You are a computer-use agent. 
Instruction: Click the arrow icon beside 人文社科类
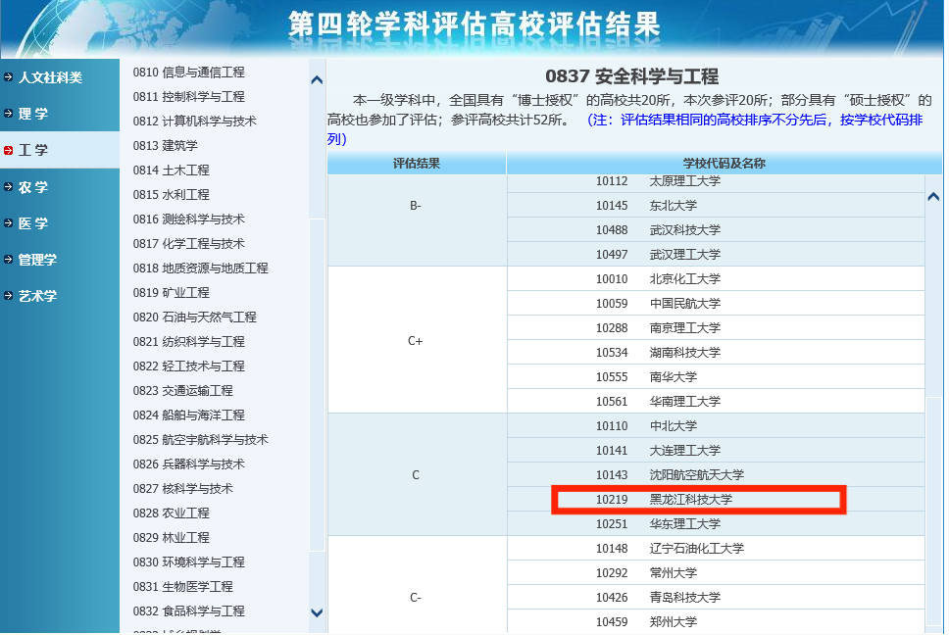click(9, 77)
